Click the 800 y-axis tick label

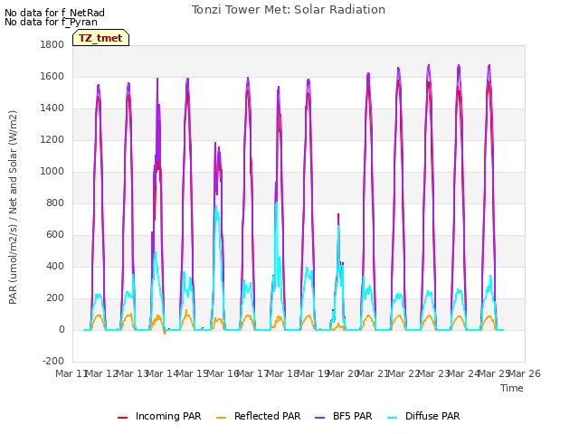[54, 203]
